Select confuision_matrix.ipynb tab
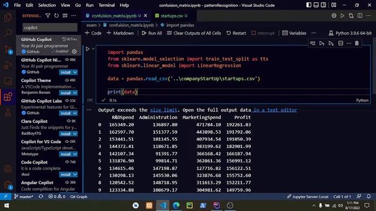376x211 pixels. click(x=113, y=16)
